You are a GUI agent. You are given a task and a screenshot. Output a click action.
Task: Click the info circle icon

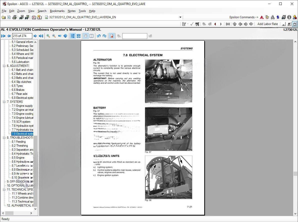289,17
